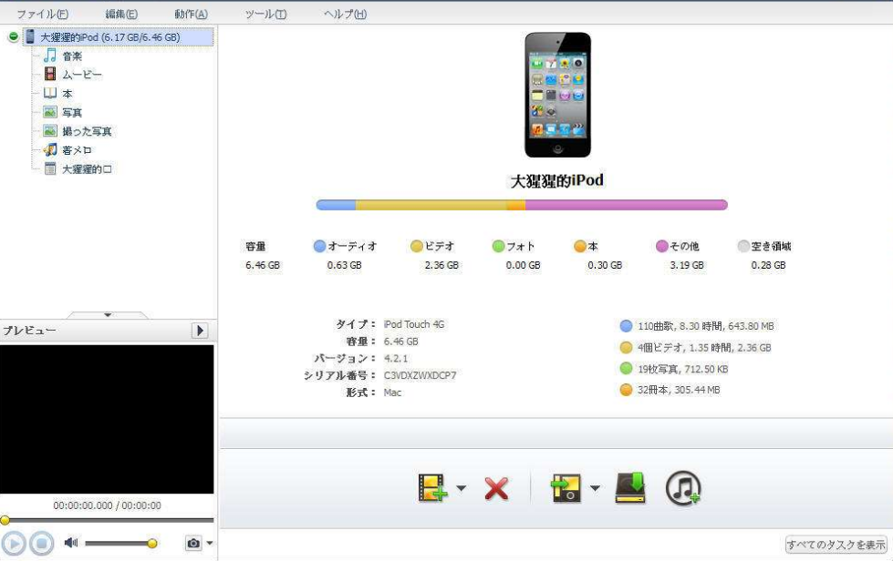Click the black preview video area
893x561 pixels.
click(107, 419)
